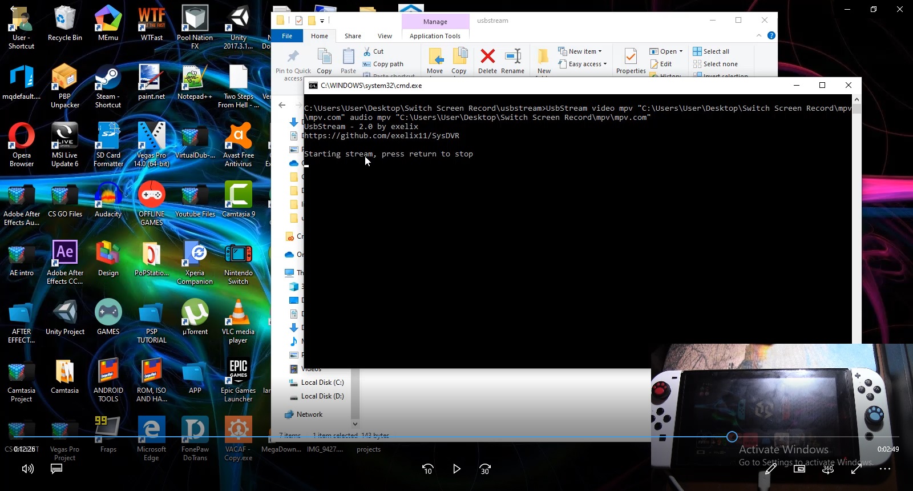Launch Audacity from the desktop
This screenshot has width=913, height=491.
point(108,200)
